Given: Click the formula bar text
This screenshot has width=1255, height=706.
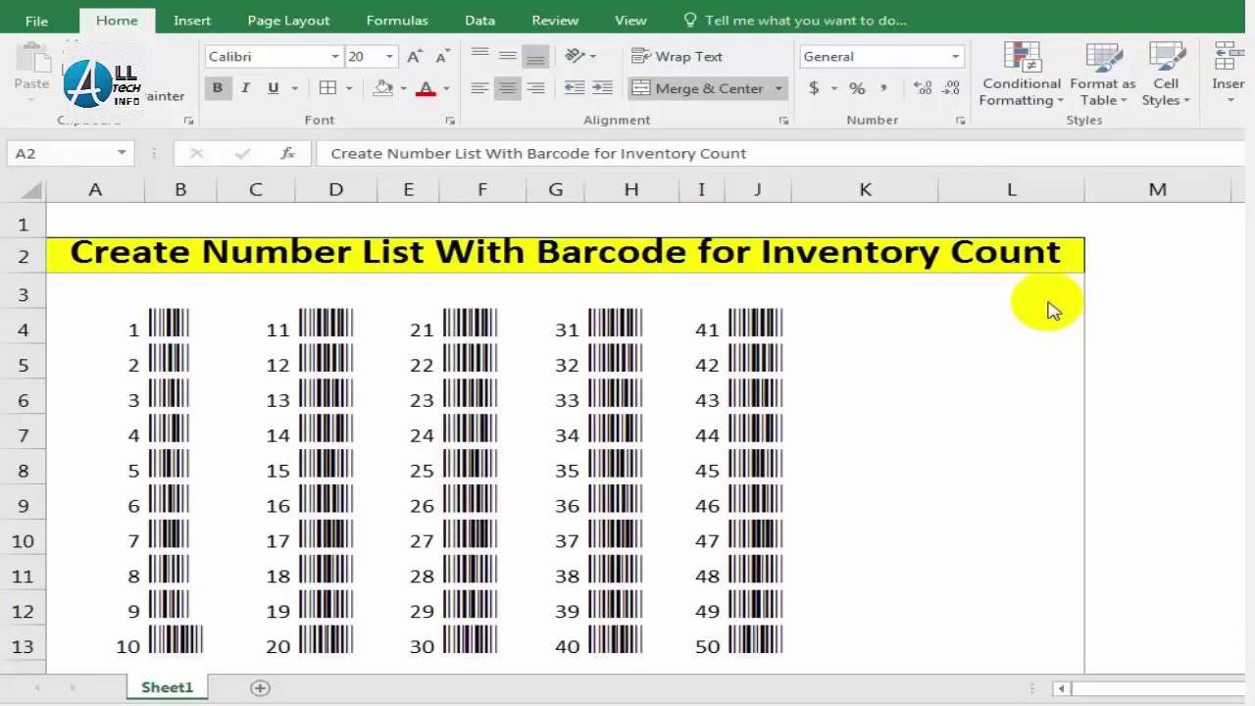Looking at the screenshot, I should coord(538,153).
